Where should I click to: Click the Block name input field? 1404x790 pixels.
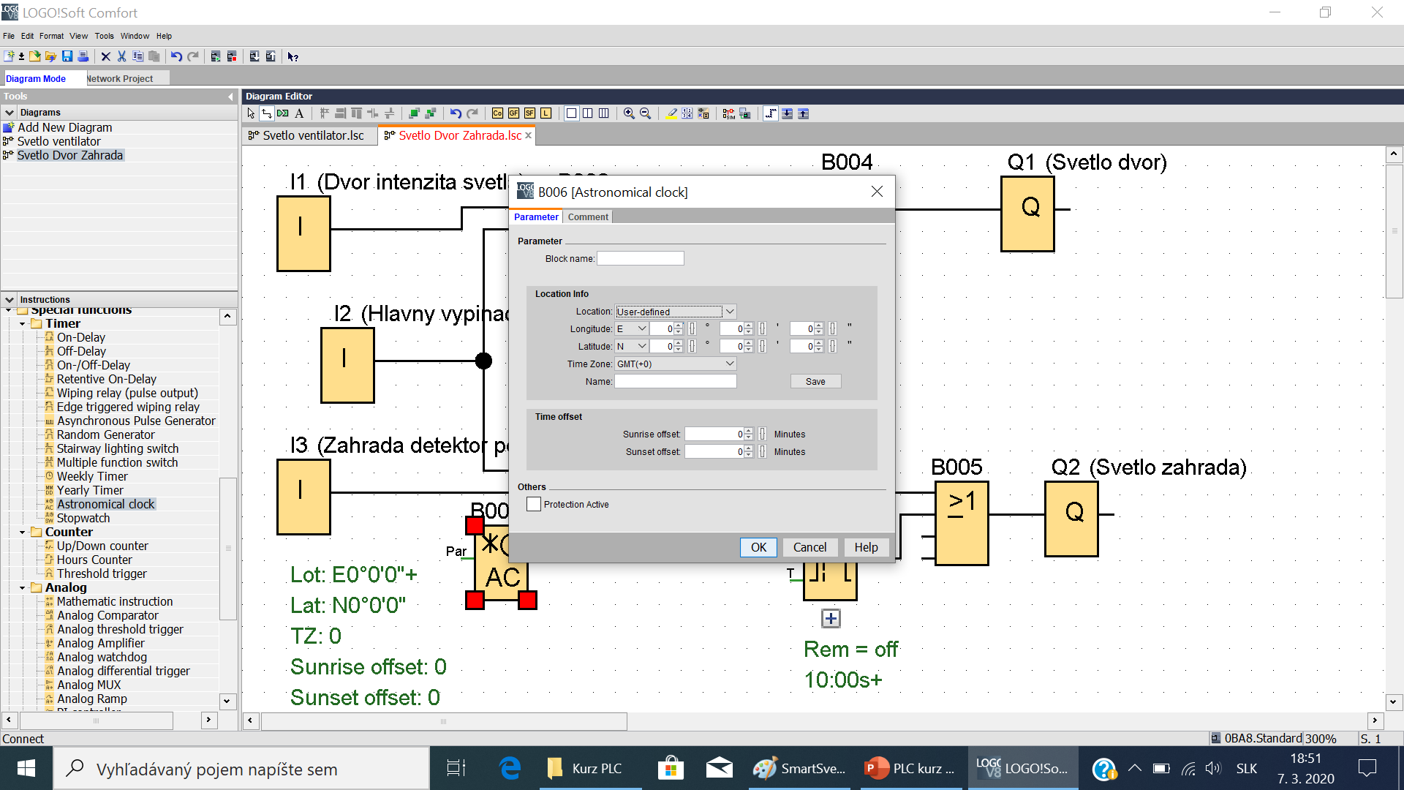tap(641, 259)
